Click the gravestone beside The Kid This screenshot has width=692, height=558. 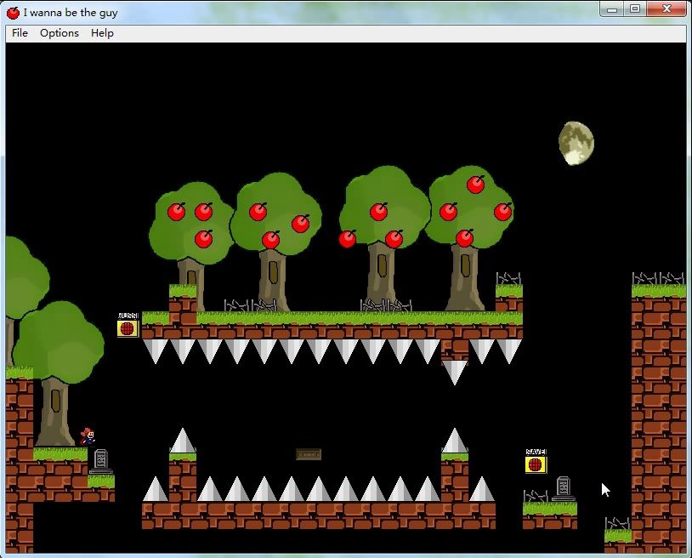(x=100, y=462)
